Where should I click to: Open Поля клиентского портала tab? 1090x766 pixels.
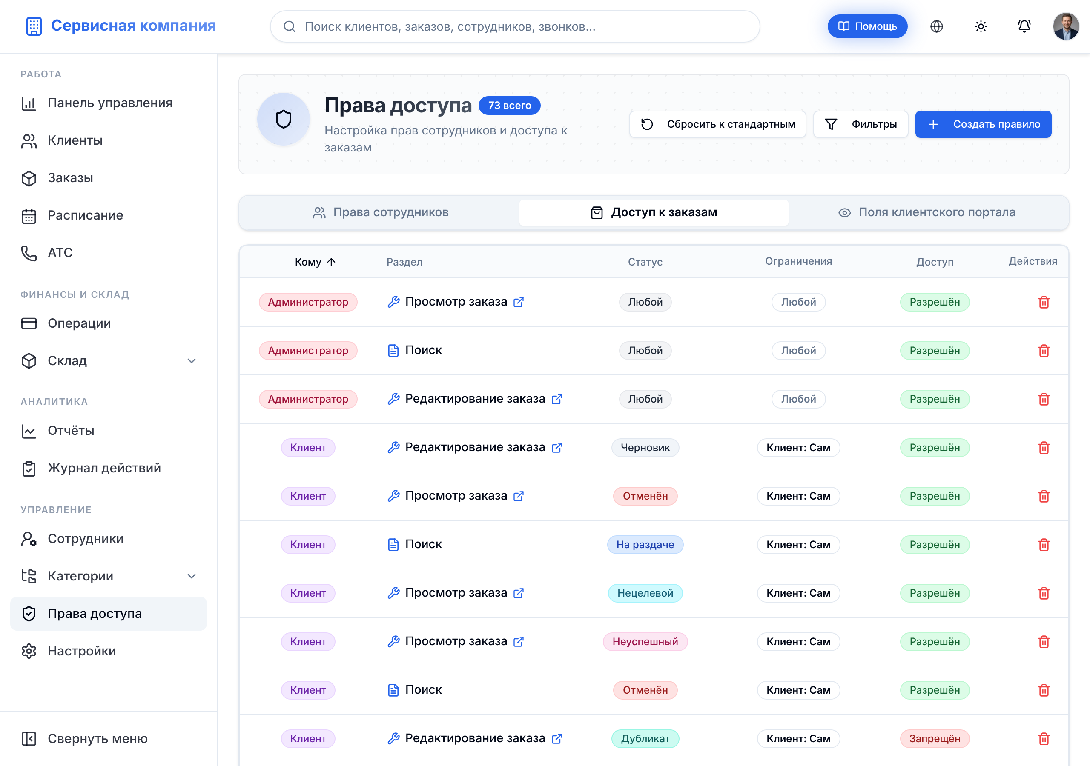click(926, 213)
